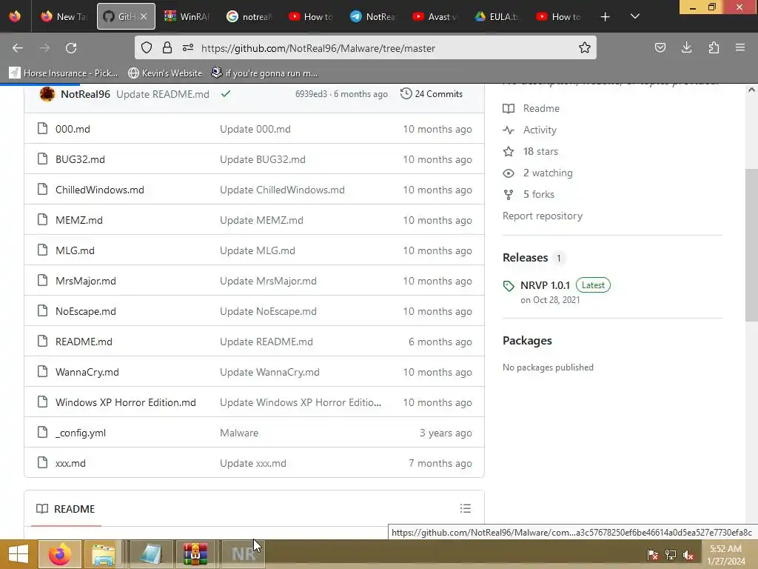Open the Downloads toolbar icon

click(686, 47)
